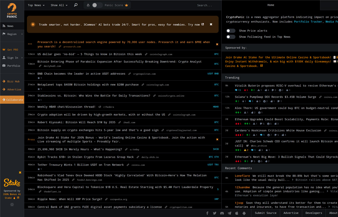This screenshot has height=217, width=338.
Task: Open Apple app link in footer
Action: click(x=237, y=213)
